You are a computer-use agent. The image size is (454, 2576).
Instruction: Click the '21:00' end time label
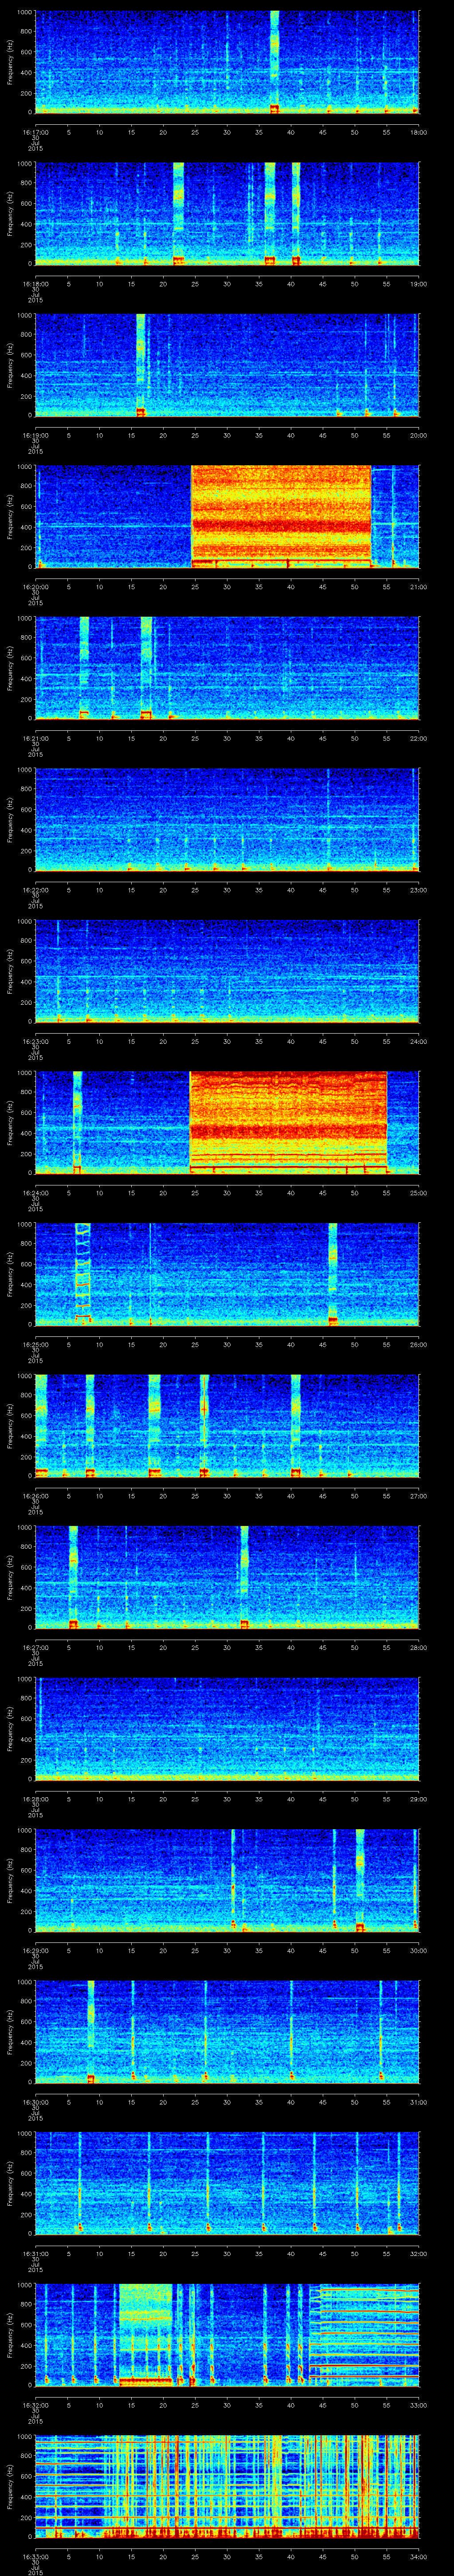click(x=418, y=586)
